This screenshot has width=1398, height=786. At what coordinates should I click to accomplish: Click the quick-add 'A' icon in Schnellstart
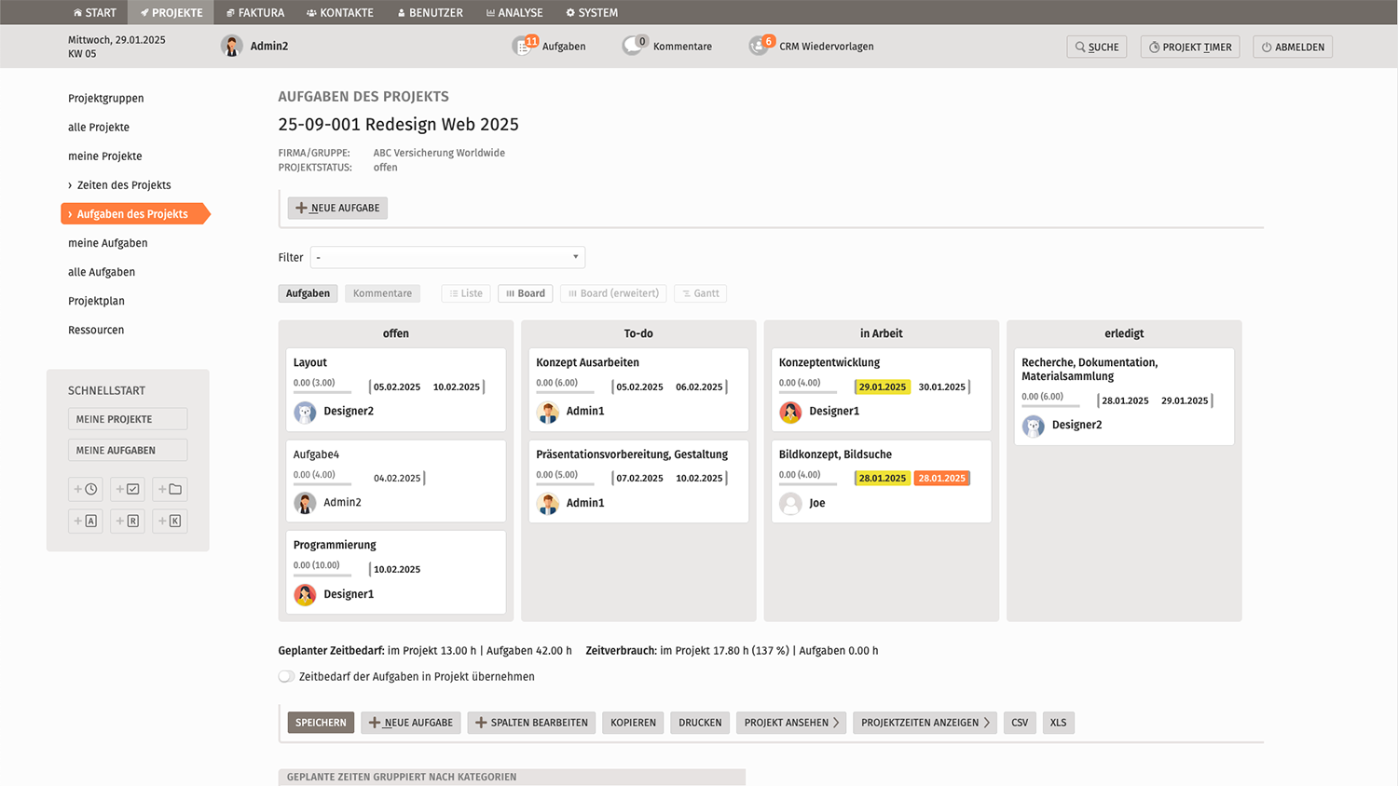[86, 521]
